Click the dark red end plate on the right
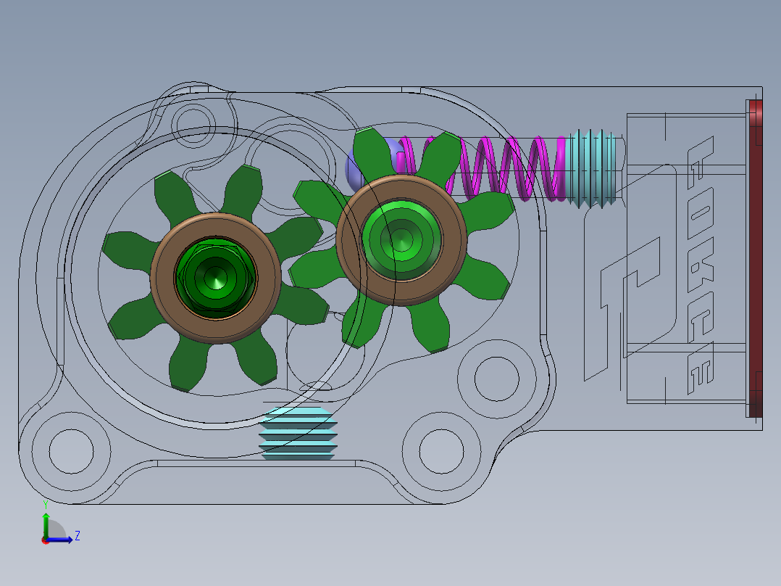The width and height of the screenshot is (781, 586). click(x=755, y=258)
